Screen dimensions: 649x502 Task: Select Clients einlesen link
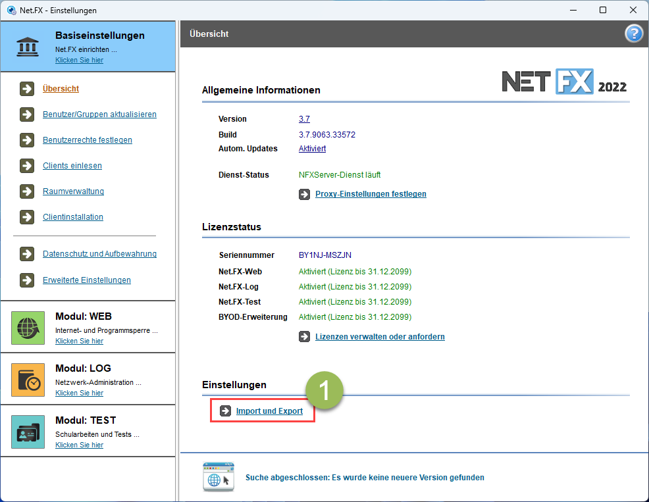(72, 166)
